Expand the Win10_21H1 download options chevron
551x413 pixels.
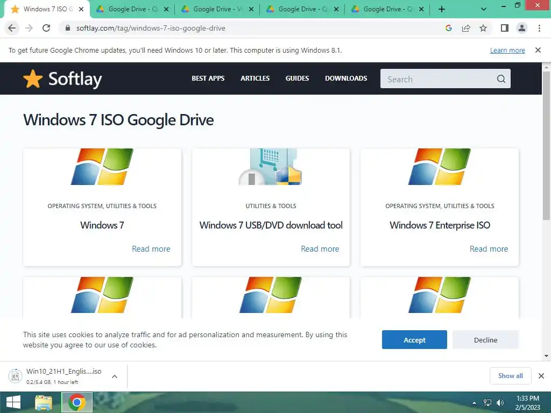point(115,376)
